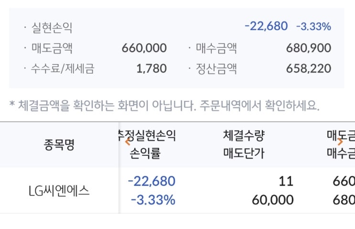Viewport: 355px width, 229px height.
Task: Click the -22,680 value in LG씨엔에스 row
Action: (x=151, y=181)
